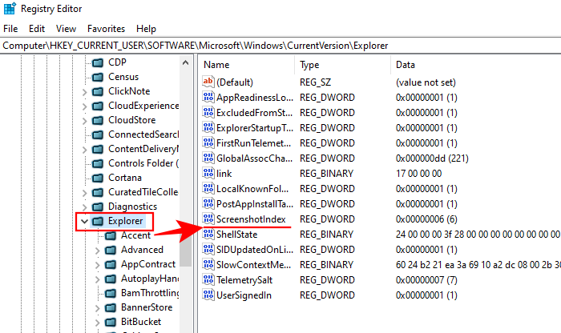The height and width of the screenshot is (333, 561).
Task: Collapse the Explorer key
Action: [x=84, y=221]
